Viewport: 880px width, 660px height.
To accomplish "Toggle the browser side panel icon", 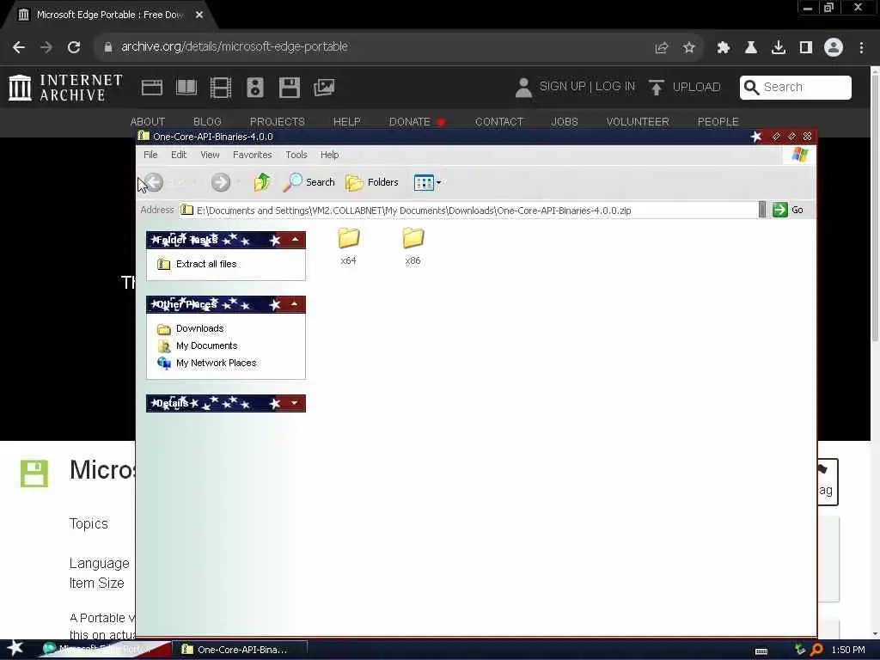I will 806,48.
